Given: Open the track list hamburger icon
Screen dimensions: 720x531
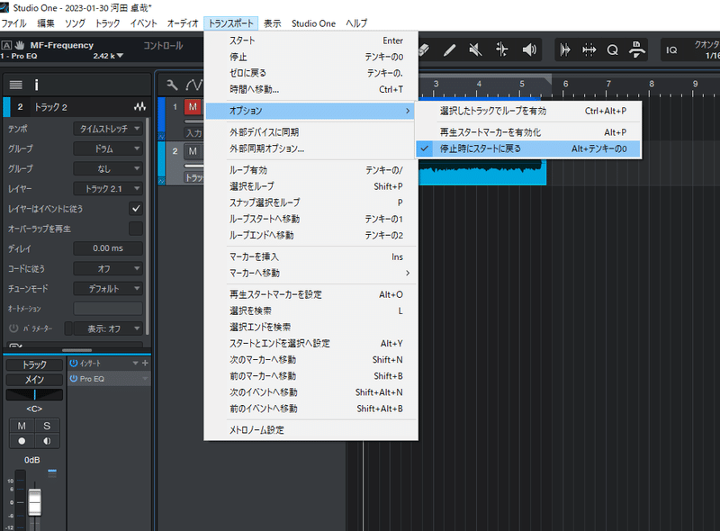Looking at the screenshot, I should pos(15,85).
